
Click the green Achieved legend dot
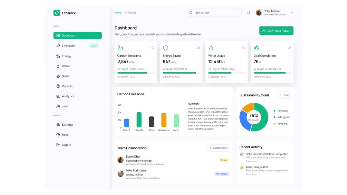275,111
